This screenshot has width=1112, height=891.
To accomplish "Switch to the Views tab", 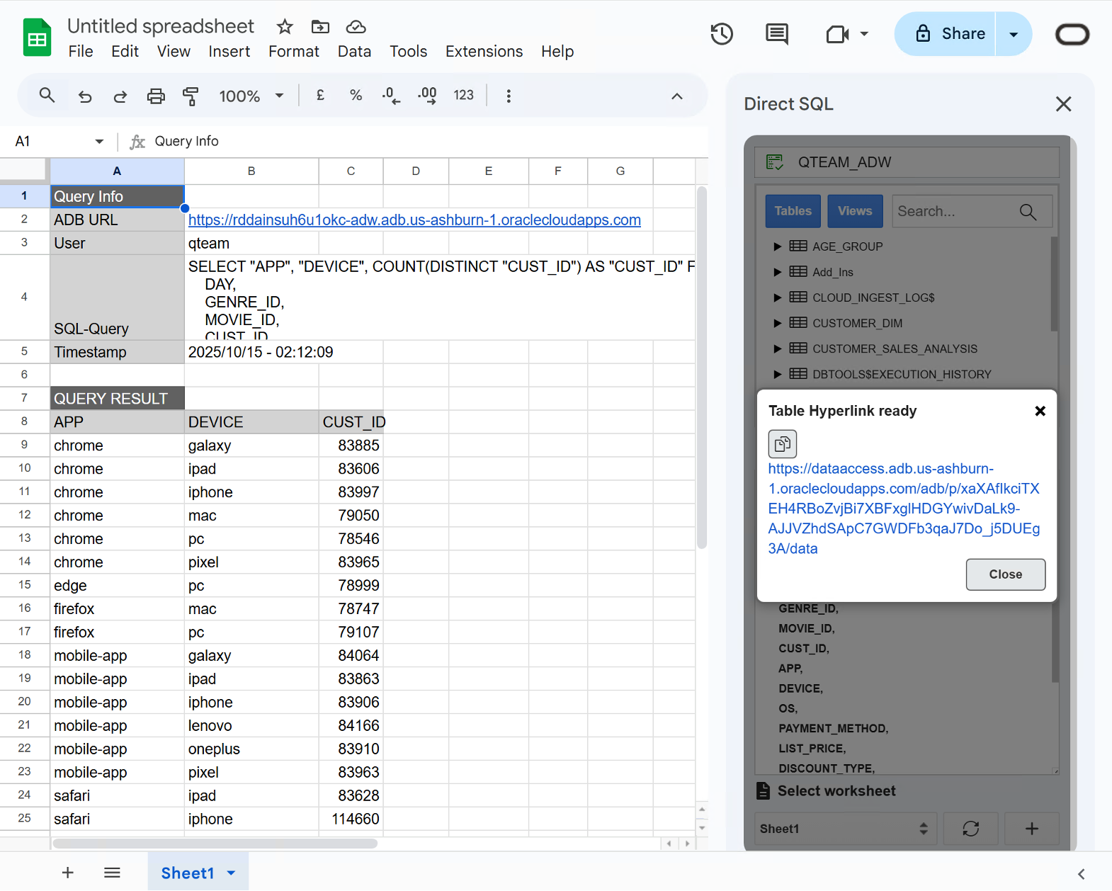I will coord(855,211).
